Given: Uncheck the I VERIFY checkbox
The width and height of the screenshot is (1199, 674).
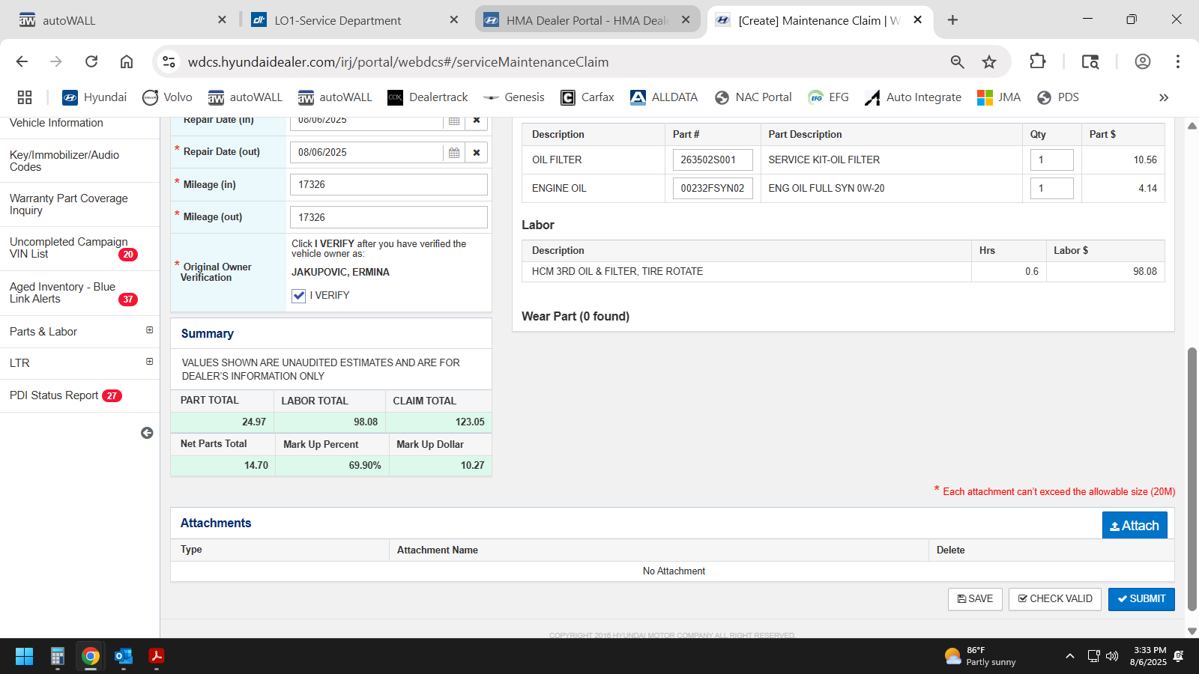Looking at the screenshot, I should (299, 296).
